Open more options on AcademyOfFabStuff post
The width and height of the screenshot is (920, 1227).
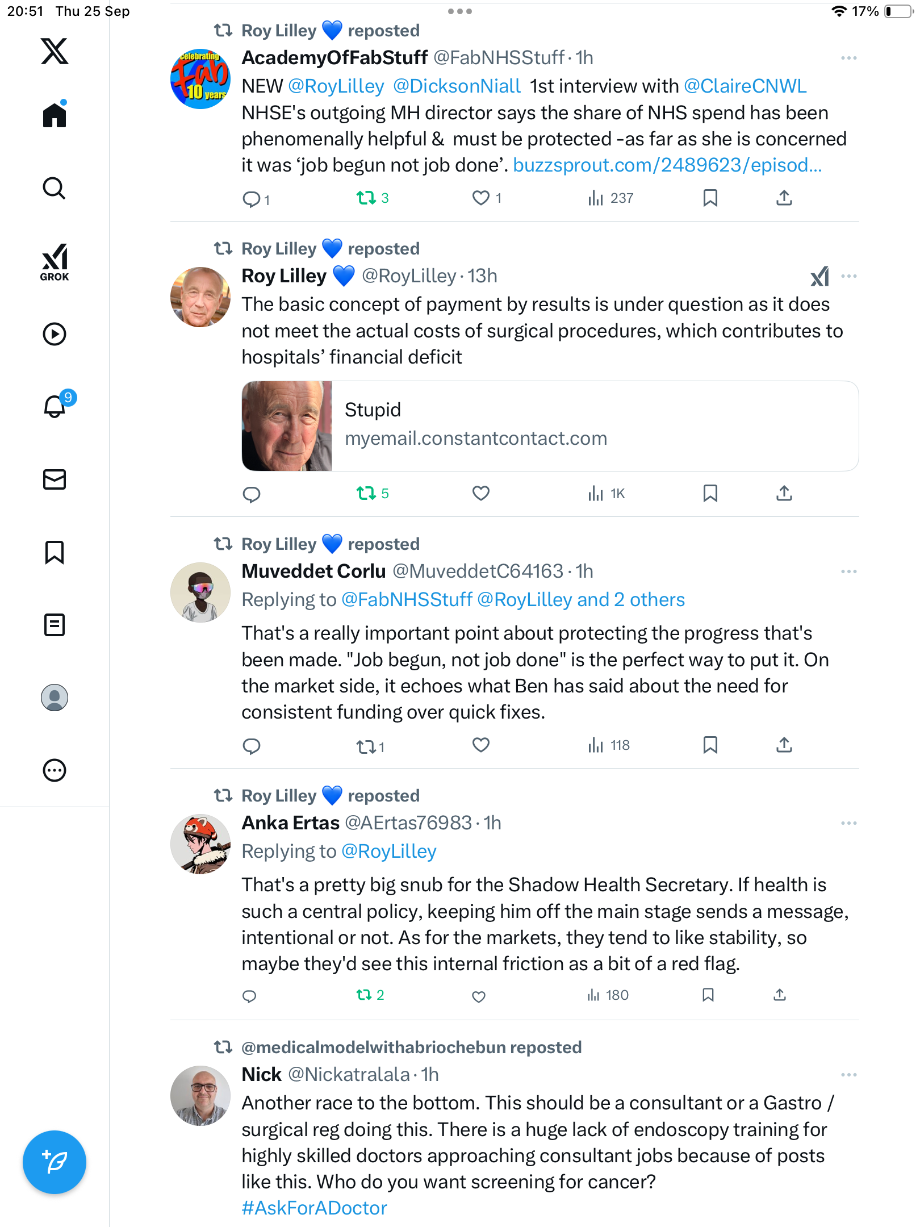pyautogui.click(x=848, y=58)
